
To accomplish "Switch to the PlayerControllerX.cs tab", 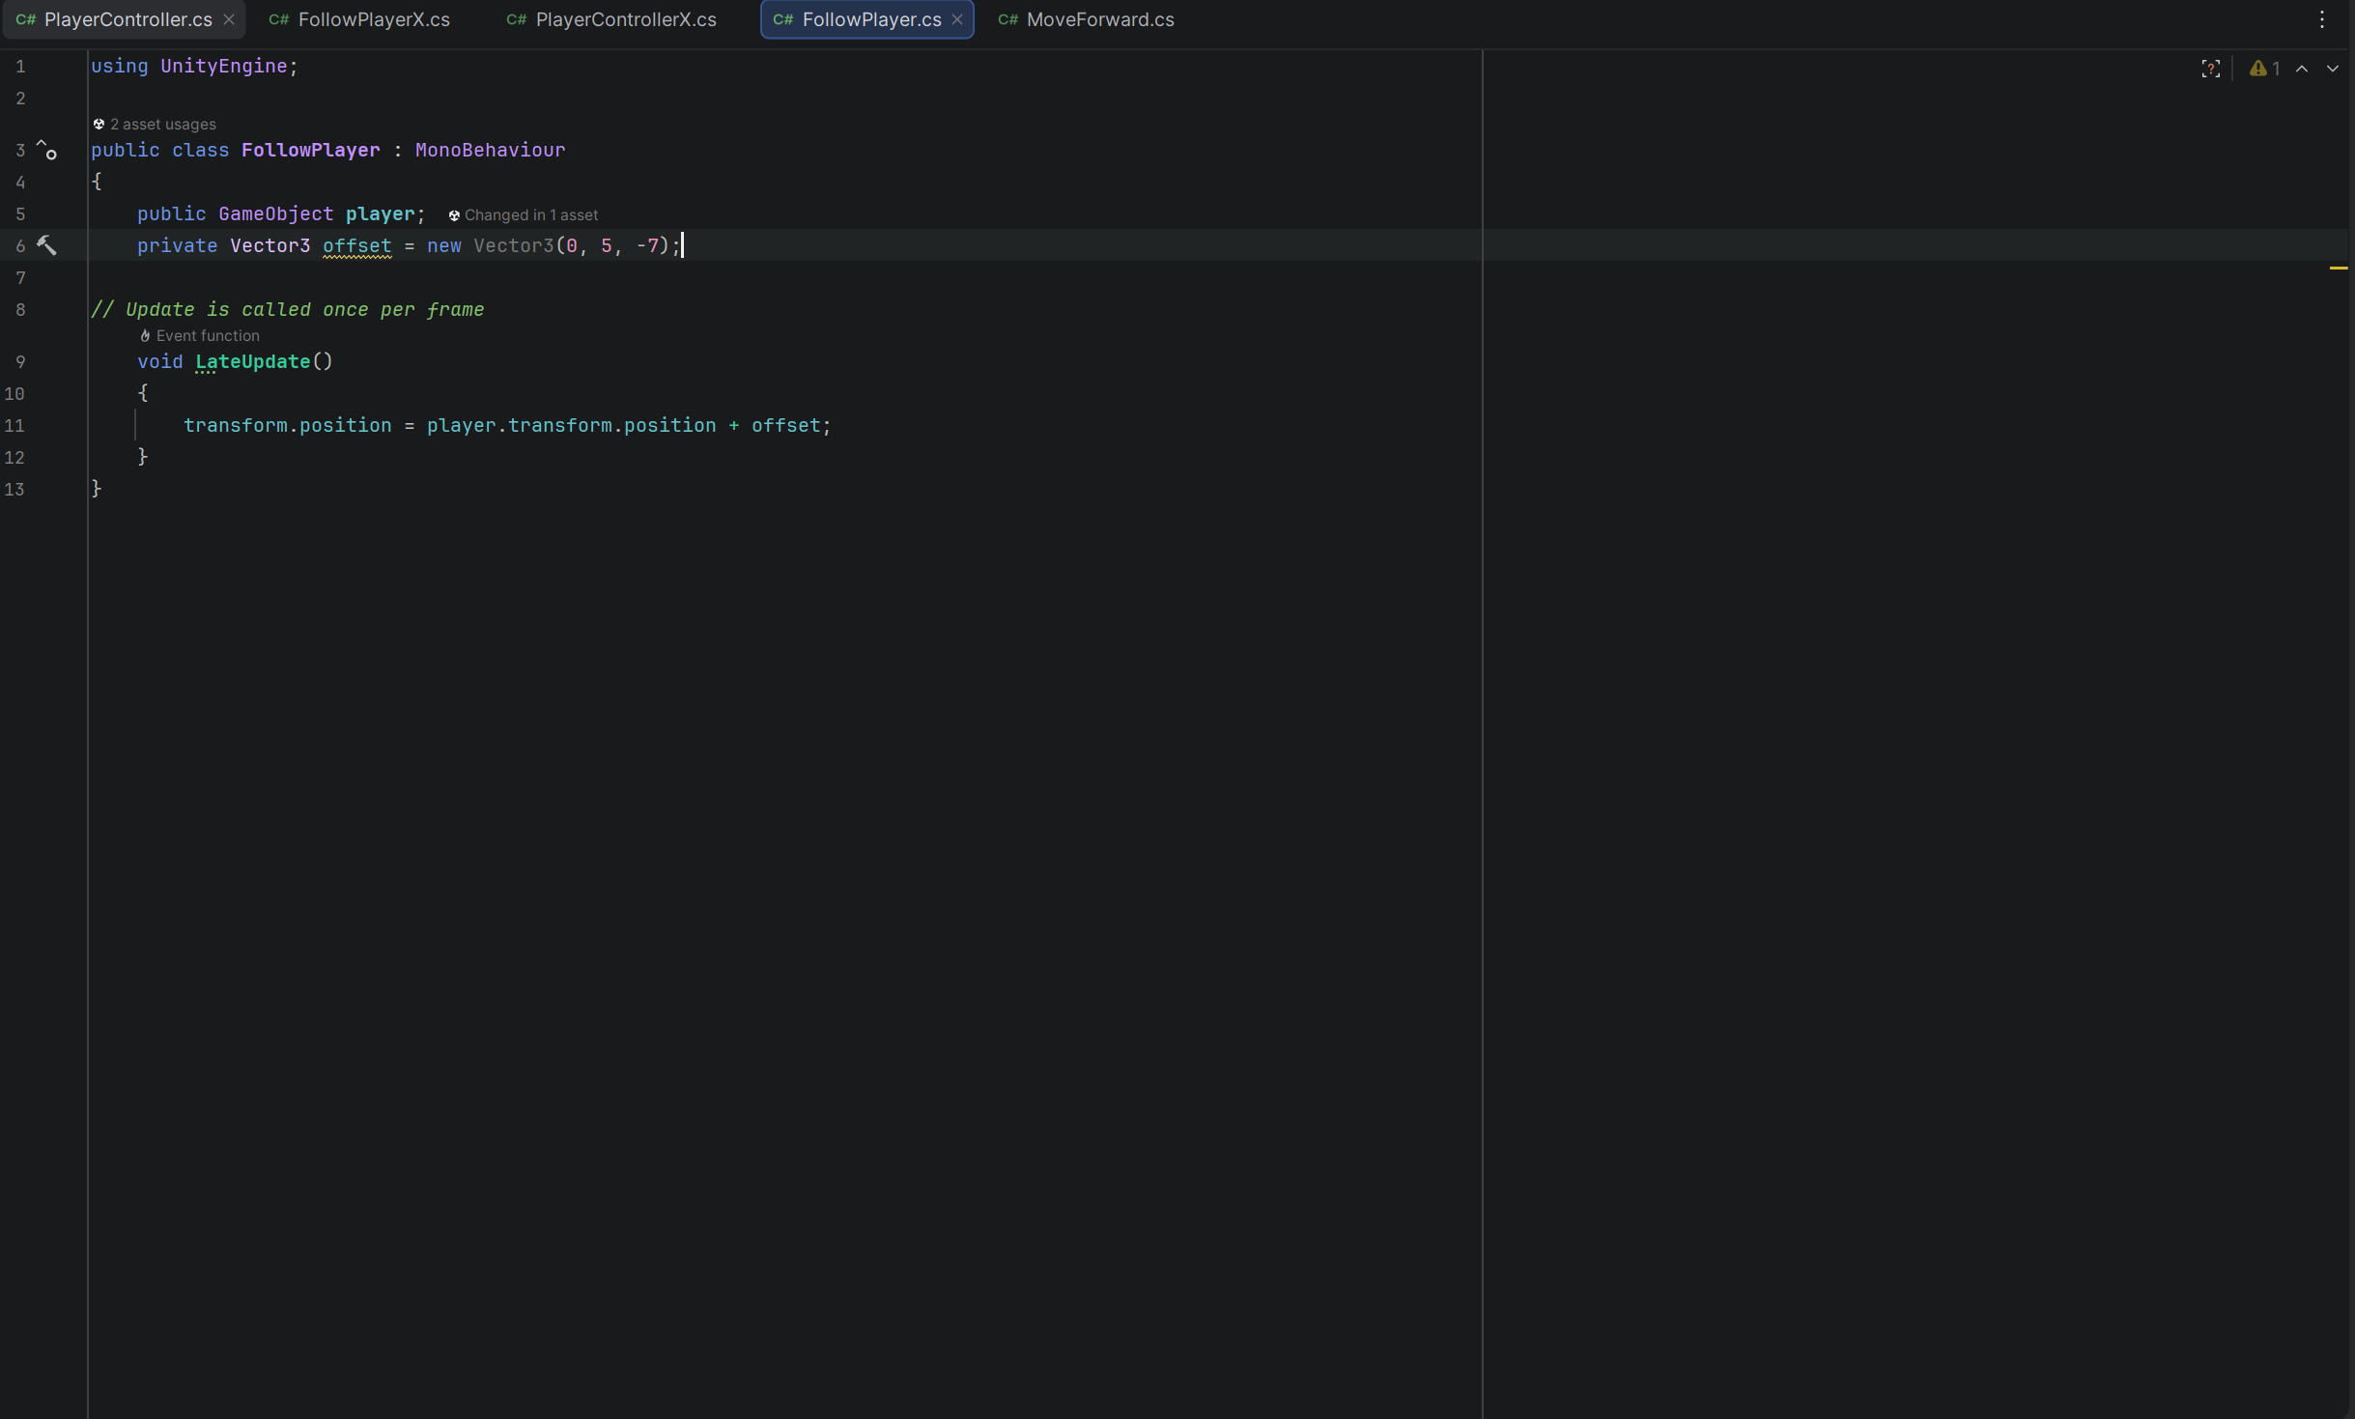I will [625, 19].
